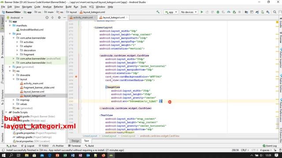The image size is (282, 158).
Task: Switch to Text view tab
Action: (x=86, y=141)
